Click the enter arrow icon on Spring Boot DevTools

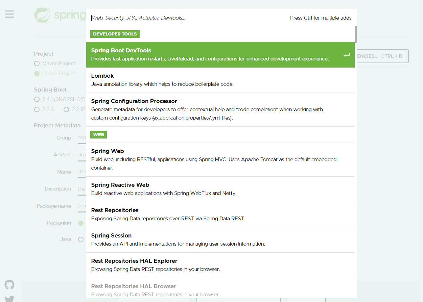tap(347, 55)
